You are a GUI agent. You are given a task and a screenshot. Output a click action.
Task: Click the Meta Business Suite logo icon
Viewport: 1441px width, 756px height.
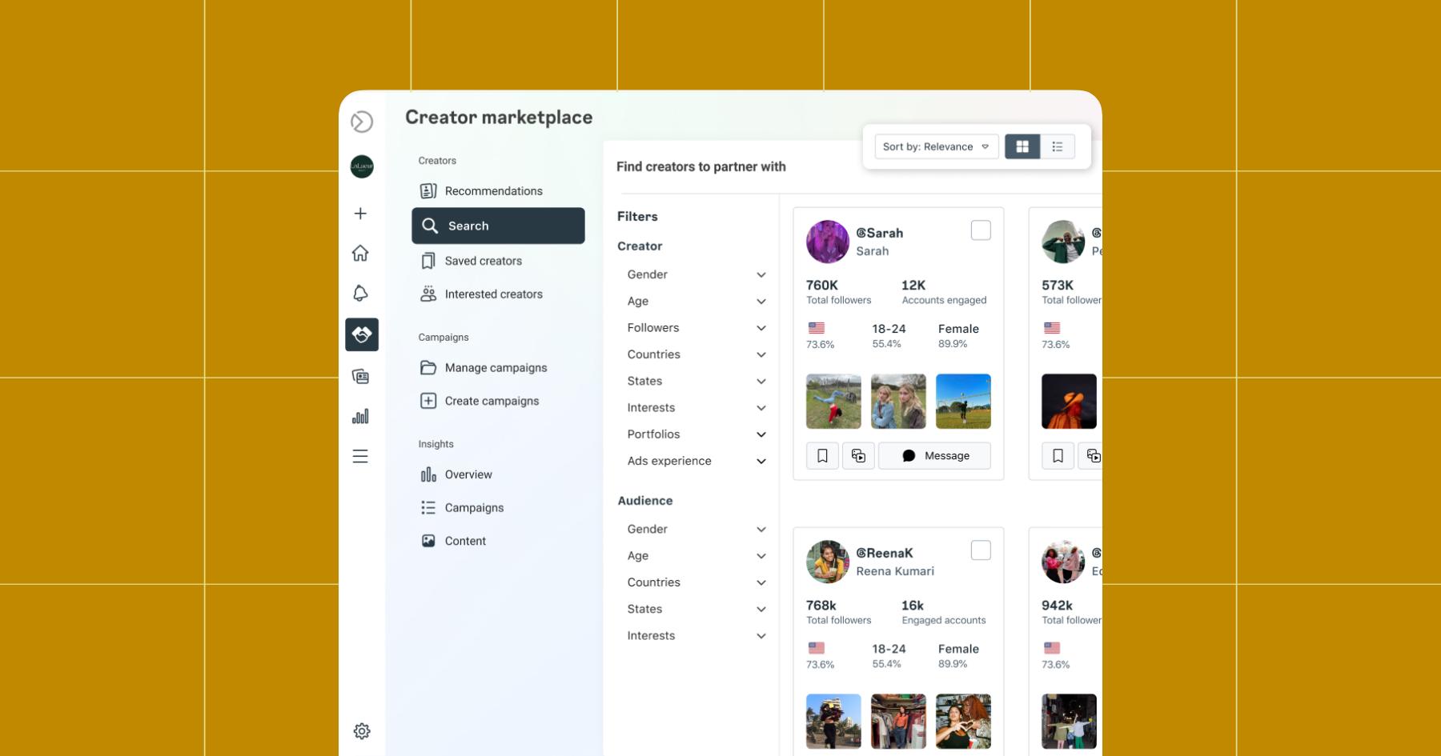pyautogui.click(x=362, y=122)
